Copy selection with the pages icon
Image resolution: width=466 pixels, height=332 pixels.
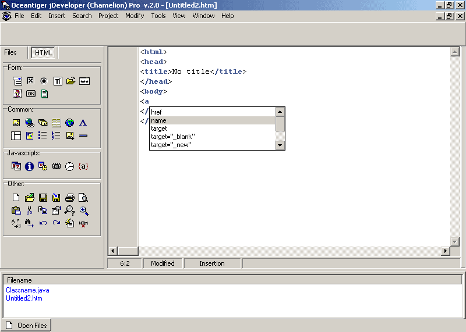pos(43,210)
